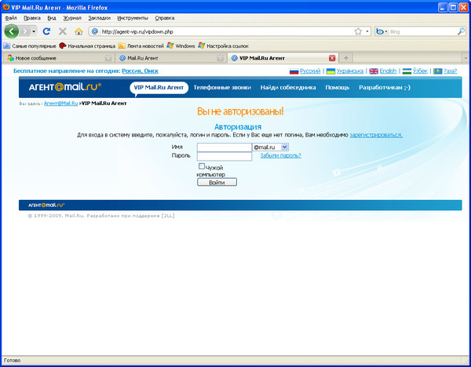Open the Помощь nav item
The height and width of the screenshot is (367, 471).
338,88
